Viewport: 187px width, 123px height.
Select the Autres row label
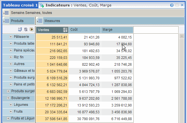click(19, 64)
